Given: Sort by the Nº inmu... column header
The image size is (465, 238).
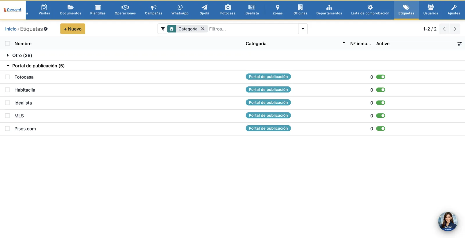Looking at the screenshot, I should click(x=360, y=44).
